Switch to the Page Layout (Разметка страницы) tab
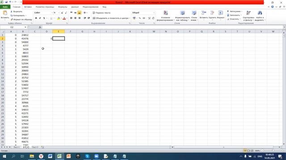The width and height of the screenshot is (286, 160). click(45, 7)
